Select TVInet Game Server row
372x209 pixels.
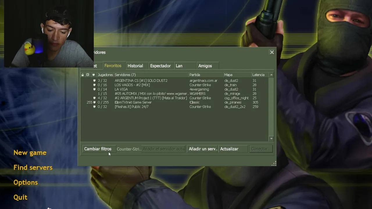point(175,102)
